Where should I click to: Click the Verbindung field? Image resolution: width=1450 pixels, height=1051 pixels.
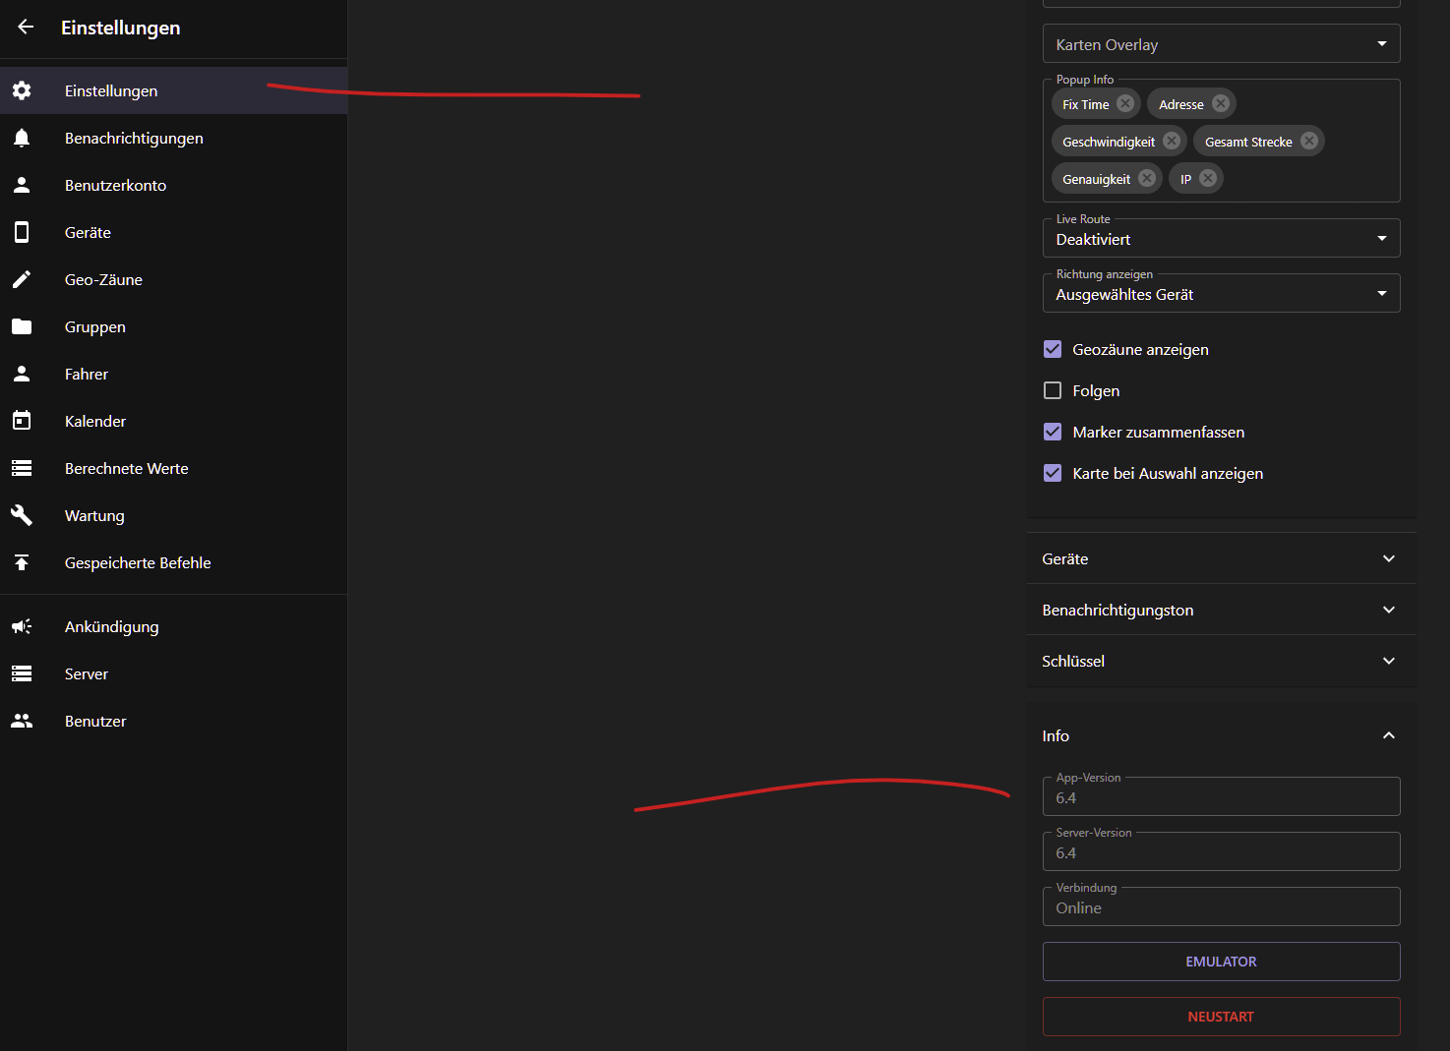click(1221, 906)
